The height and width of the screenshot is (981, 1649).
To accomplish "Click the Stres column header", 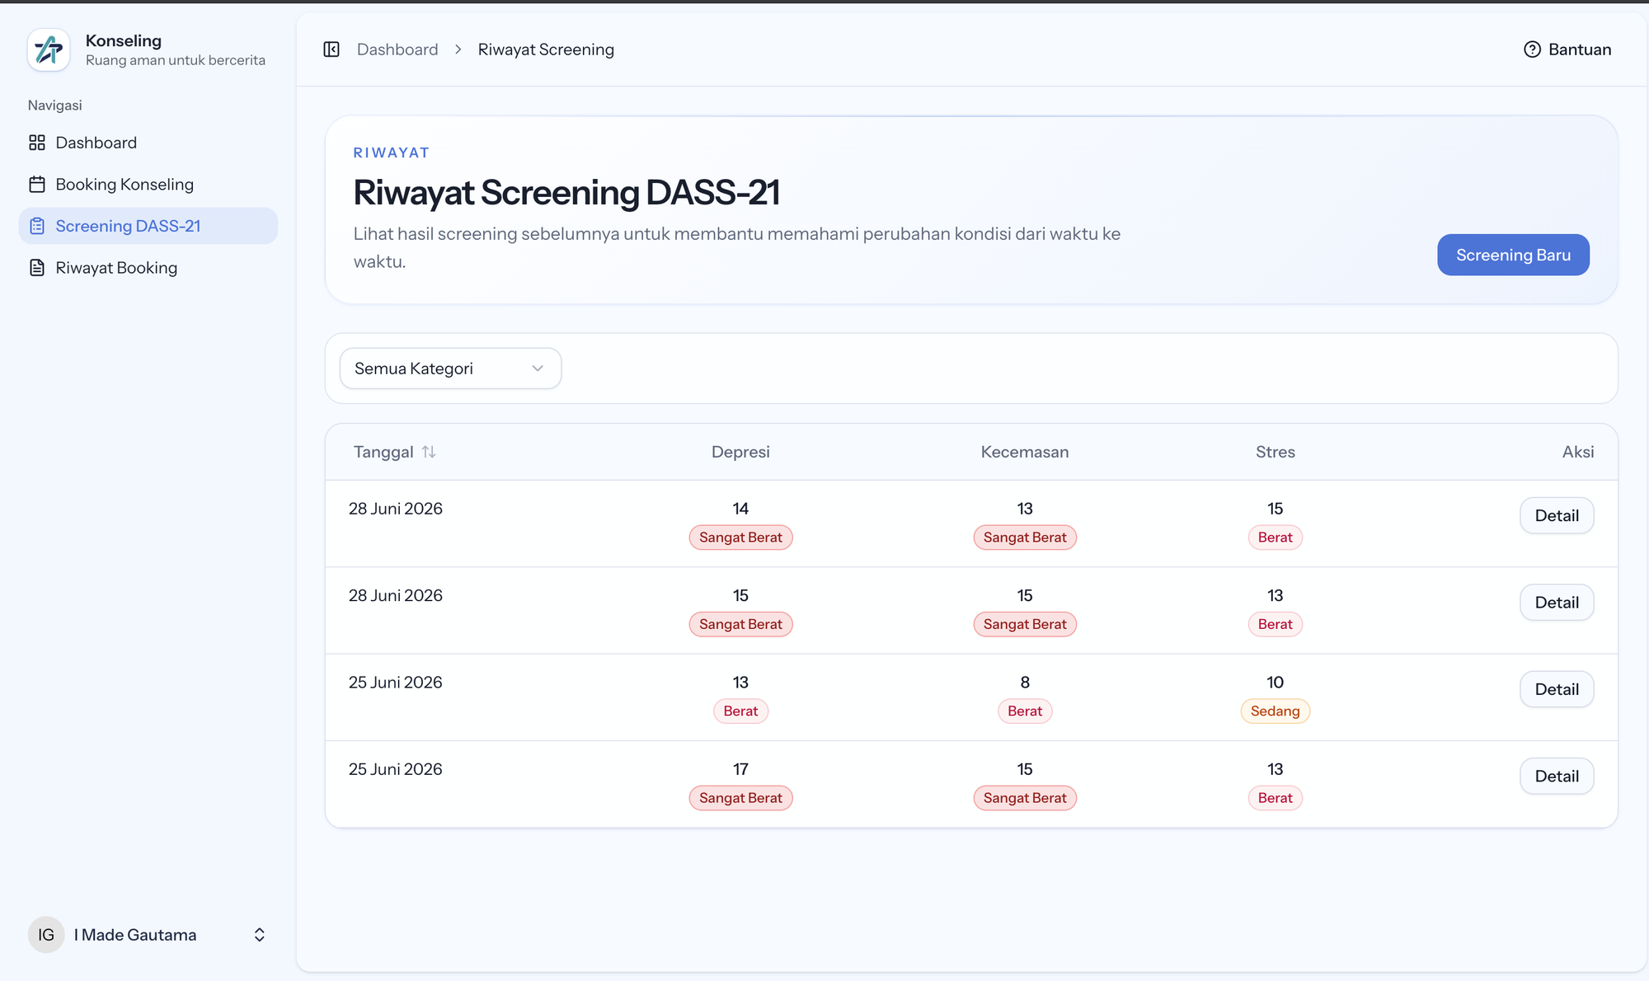I will [1275, 452].
